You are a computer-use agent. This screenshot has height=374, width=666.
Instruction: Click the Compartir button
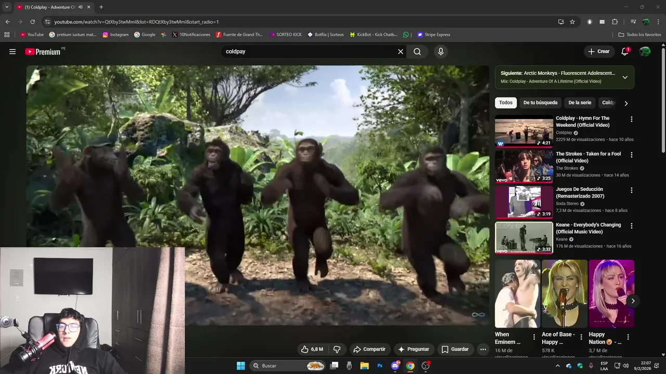pos(369,349)
